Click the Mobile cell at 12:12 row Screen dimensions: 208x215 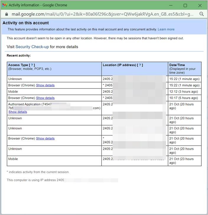(54, 92)
